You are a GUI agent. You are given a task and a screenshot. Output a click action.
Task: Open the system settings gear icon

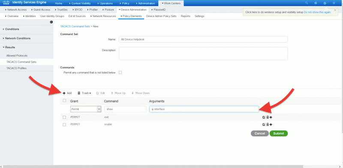coord(334,3)
